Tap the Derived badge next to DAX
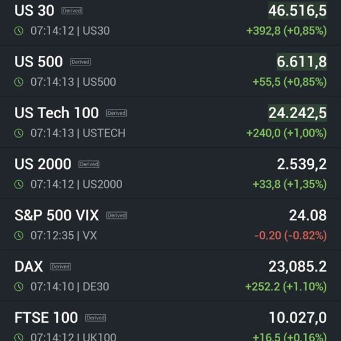Viewport: 341px width, 341px height. [60, 267]
